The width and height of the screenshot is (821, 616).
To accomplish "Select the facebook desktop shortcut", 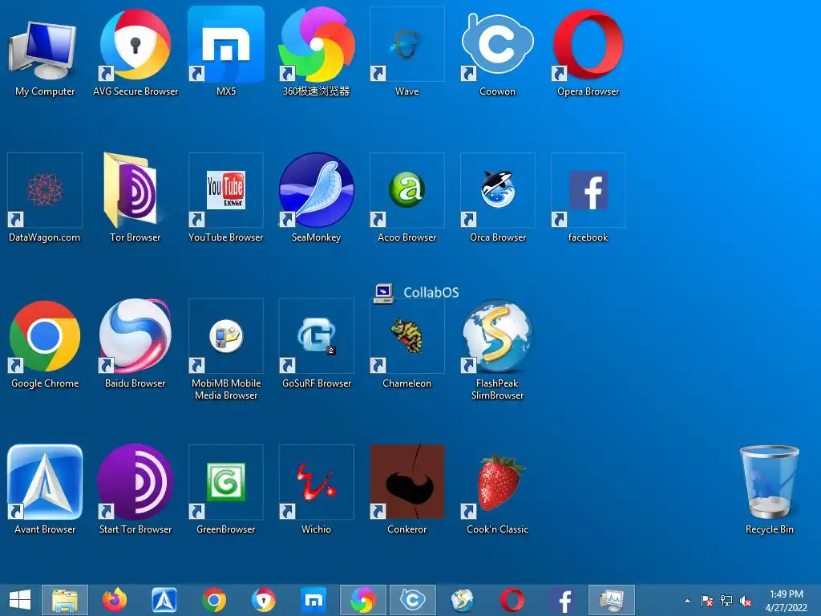I will (x=588, y=198).
